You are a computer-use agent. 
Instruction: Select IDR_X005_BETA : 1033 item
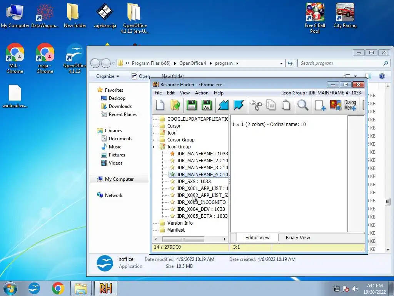(202, 216)
